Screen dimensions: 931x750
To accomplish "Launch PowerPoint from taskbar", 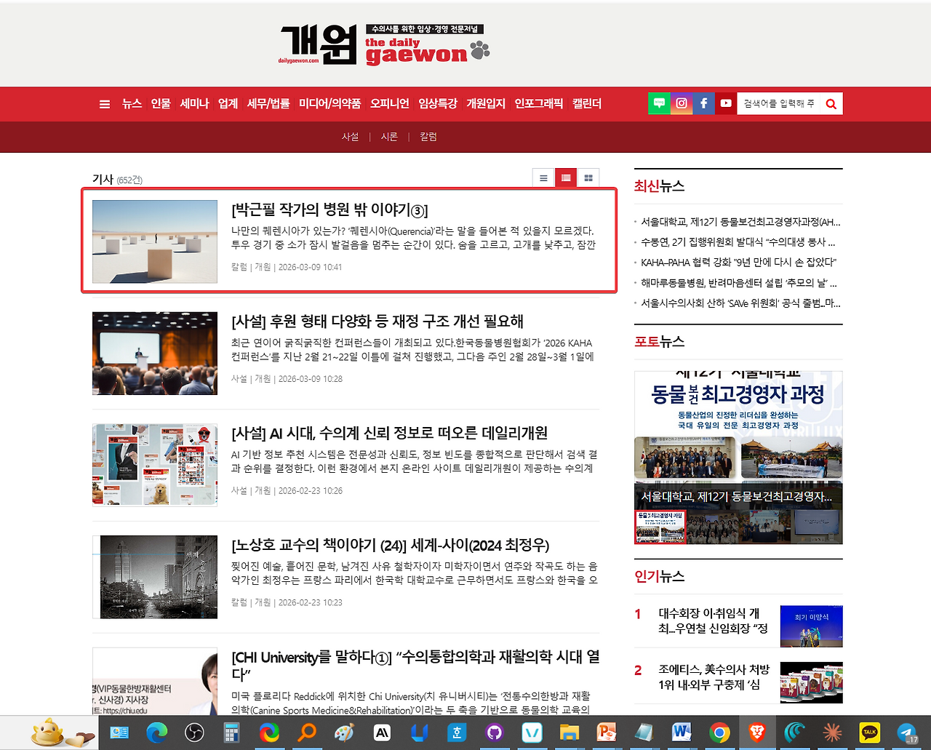I will pyautogui.click(x=607, y=733).
